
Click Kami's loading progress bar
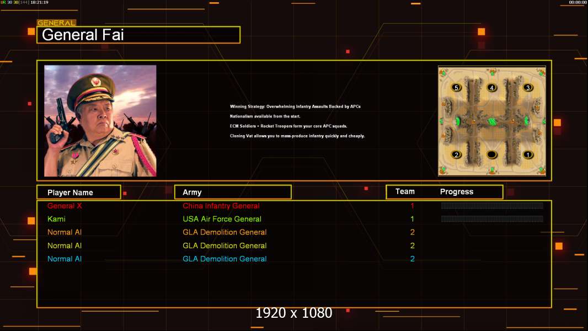[492, 219]
